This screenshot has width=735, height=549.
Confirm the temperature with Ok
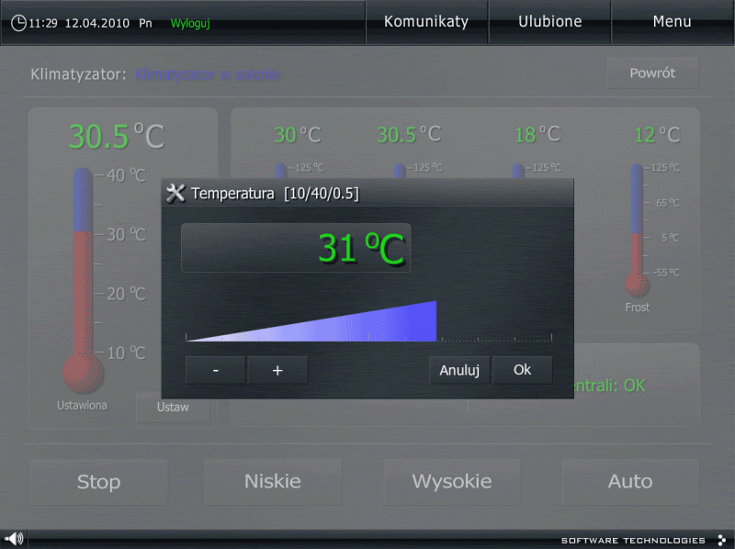pos(522,370)
